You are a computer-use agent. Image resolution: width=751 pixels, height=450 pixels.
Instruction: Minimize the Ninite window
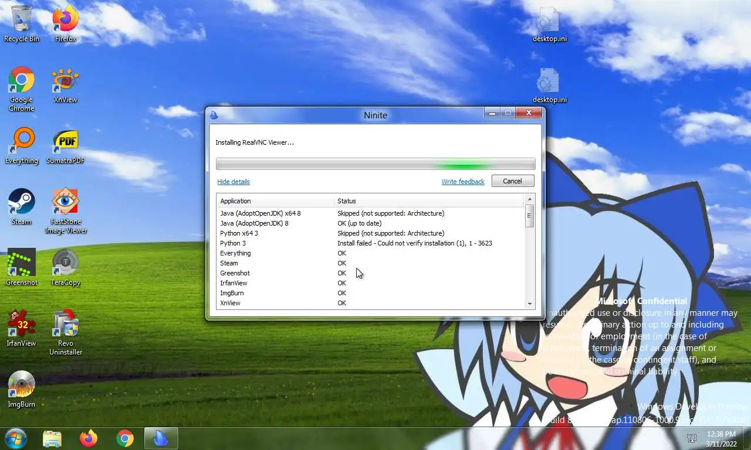pos(492,113)
